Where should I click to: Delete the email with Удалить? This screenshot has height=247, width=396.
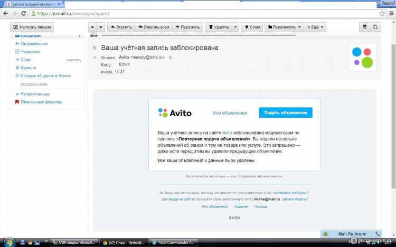click(x=219, y=27)
